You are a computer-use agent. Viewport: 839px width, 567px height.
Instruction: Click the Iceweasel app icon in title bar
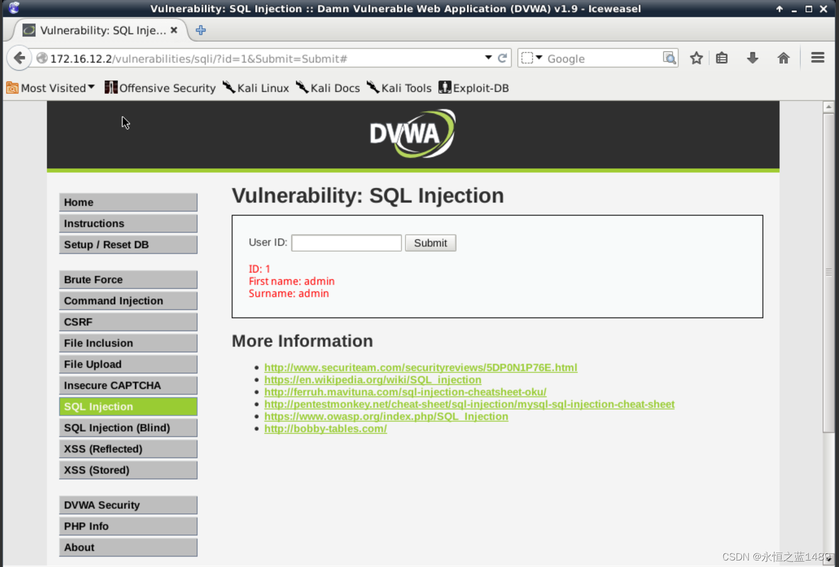tap(14, 8)
